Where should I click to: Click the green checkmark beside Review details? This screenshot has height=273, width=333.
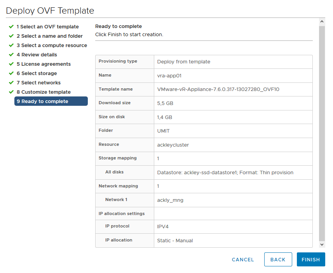pos(11,55)
